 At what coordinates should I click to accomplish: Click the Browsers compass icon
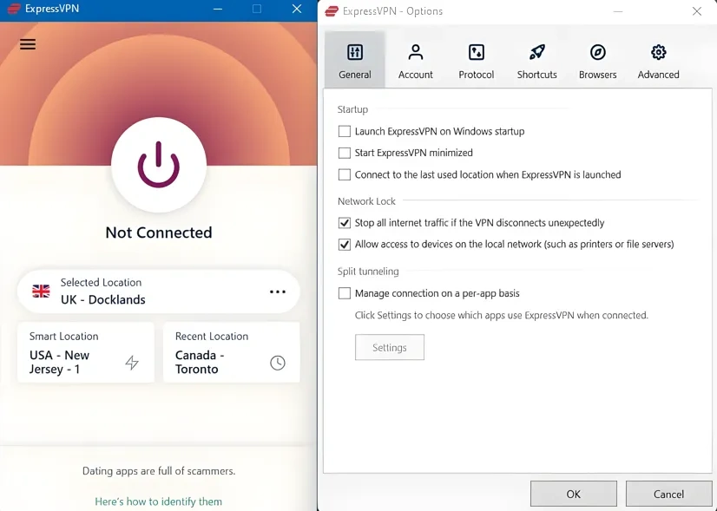598,52
